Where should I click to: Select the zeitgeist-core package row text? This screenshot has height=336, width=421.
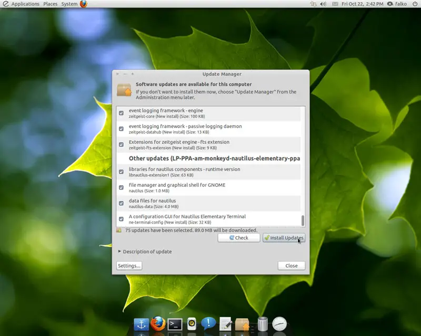point(167,116)
